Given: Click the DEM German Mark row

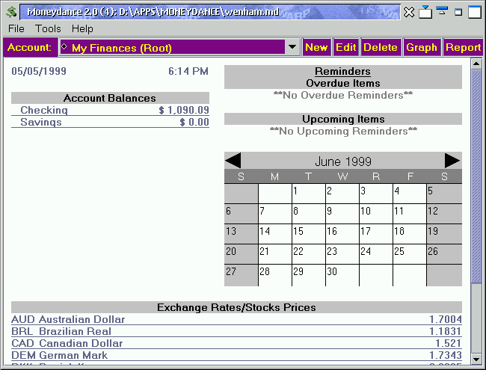Looking at the screenshot, I should 236,355.
